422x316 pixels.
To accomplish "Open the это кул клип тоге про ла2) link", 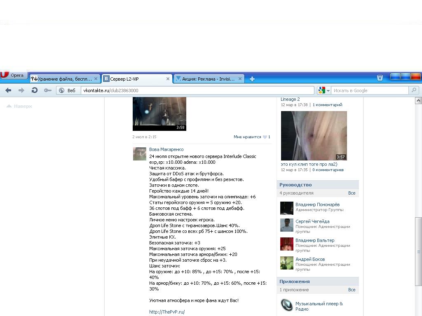I will point(309,164).
